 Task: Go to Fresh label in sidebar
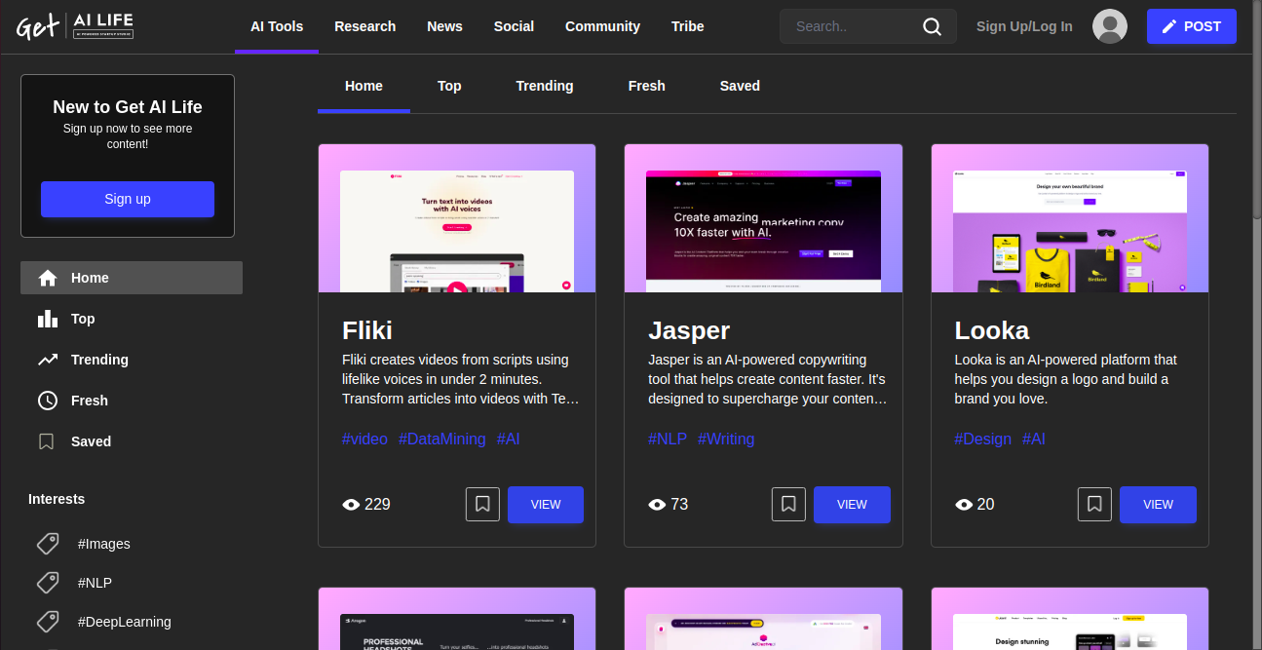pyautogui.click(x=90, y=401)
